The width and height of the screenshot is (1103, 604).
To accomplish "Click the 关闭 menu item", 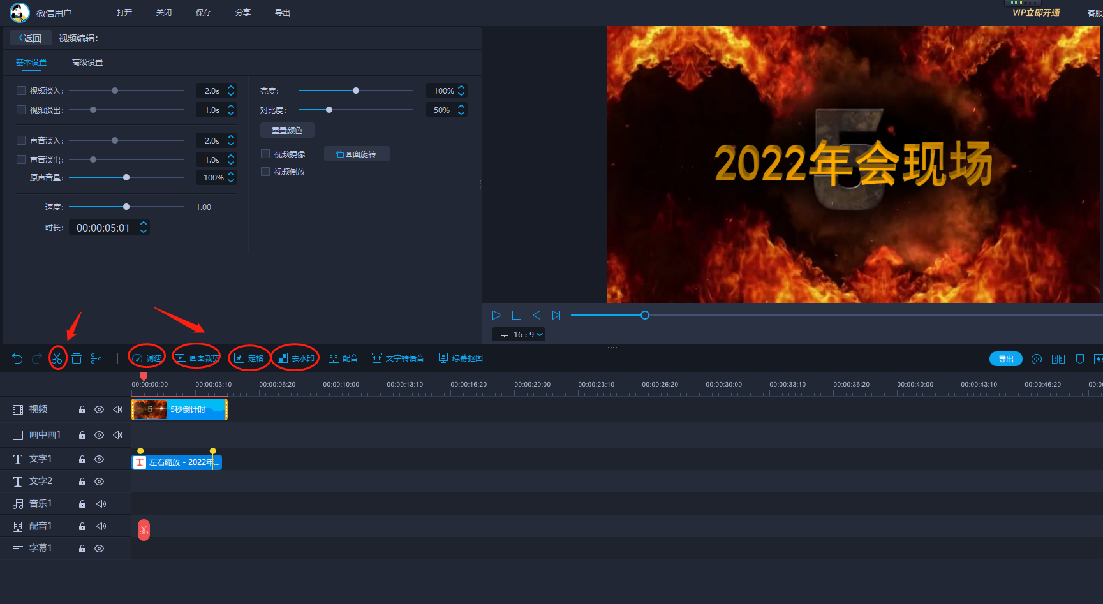I will (164, 12).
